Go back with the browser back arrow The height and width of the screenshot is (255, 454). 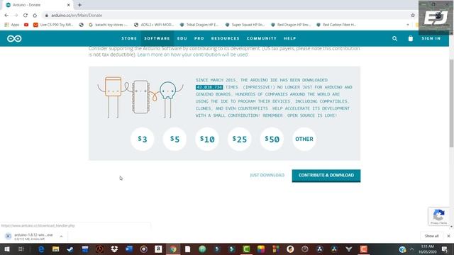coord(6,16)
